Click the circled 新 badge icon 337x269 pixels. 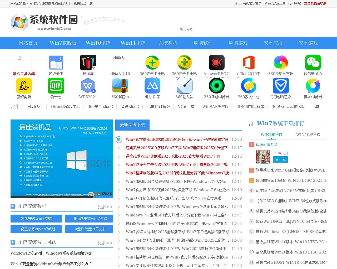(x=119, y=139)
